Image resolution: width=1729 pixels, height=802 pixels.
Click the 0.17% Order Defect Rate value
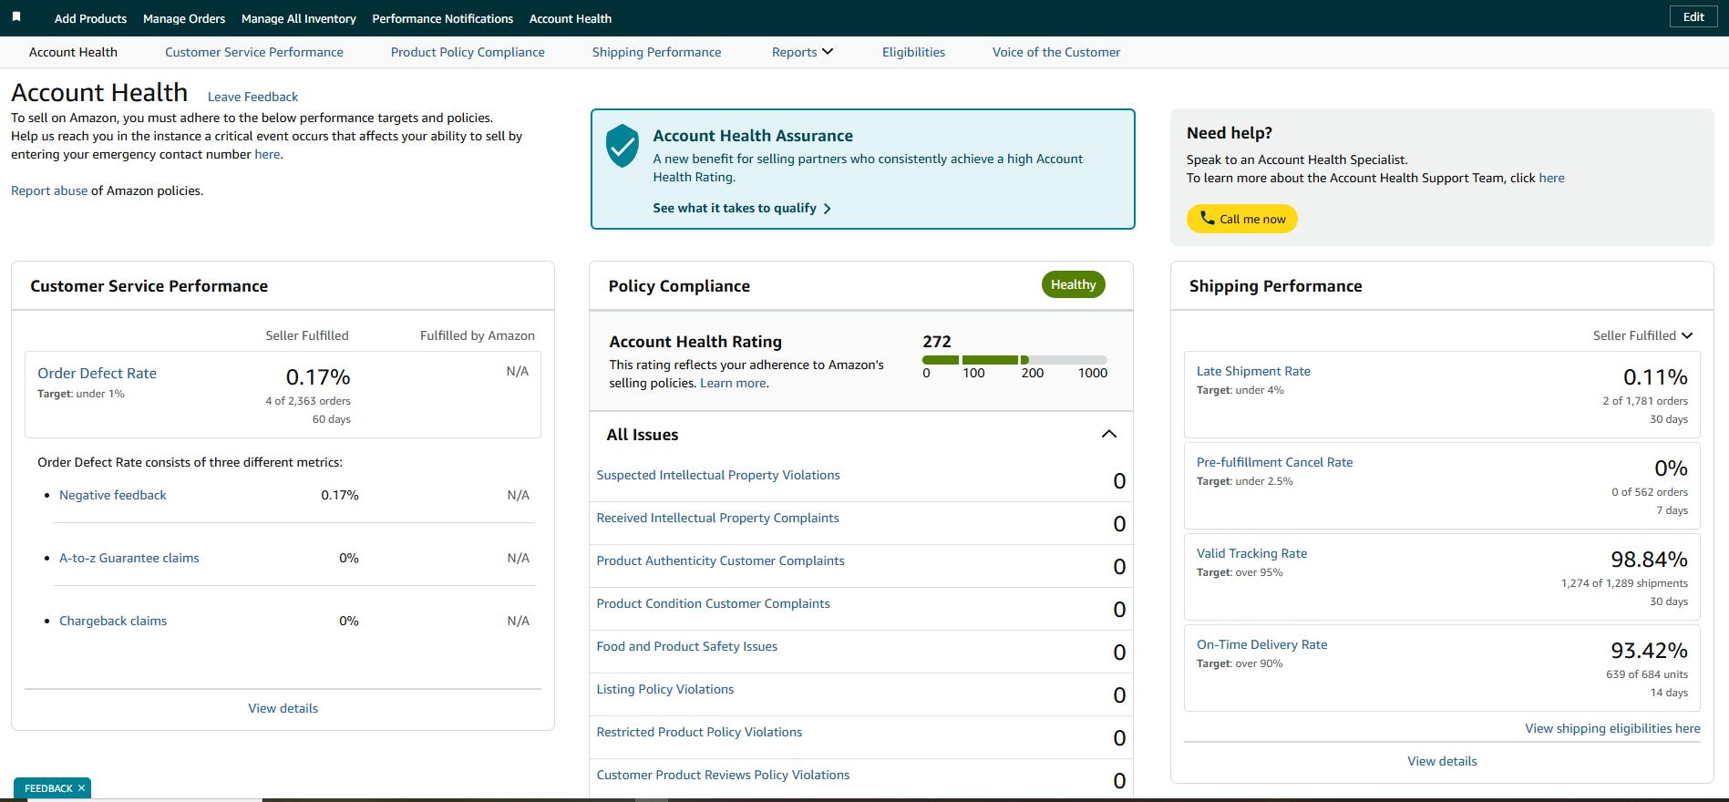tap(318, 376)
